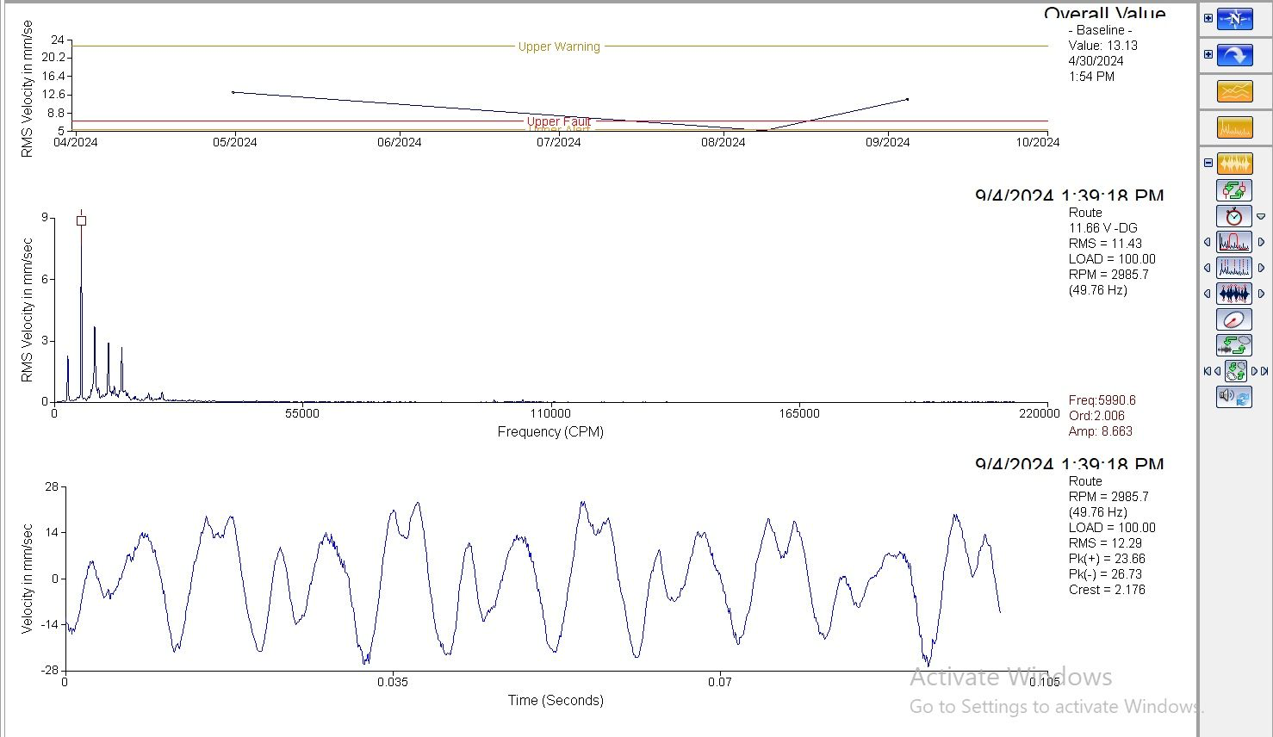Click the 09/2024 data point on trend
The image size is (1273, 737).
(907, 99)
